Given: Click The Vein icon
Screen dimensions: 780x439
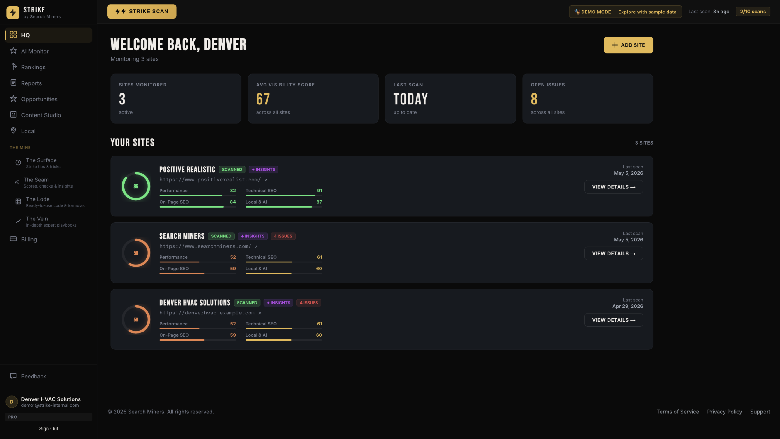Looking at the screenshot, I should point(18,221).
